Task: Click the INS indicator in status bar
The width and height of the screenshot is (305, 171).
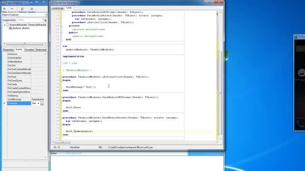Action: 101,147
